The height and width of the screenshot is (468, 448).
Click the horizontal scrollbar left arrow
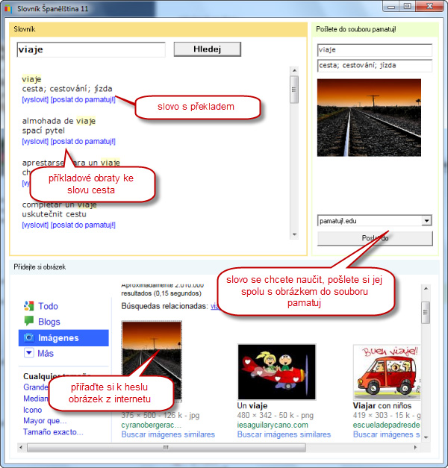[x=21, y=447]
